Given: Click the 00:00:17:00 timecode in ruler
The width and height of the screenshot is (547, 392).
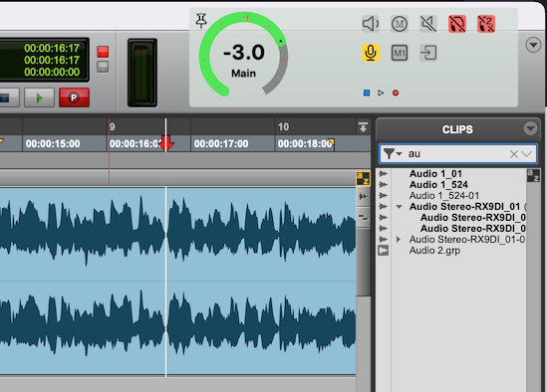Looking at the screenshot, I should click(x=221, y=143).
